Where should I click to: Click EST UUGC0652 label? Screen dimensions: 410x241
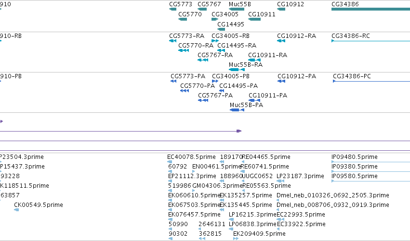tap(257, 176)
